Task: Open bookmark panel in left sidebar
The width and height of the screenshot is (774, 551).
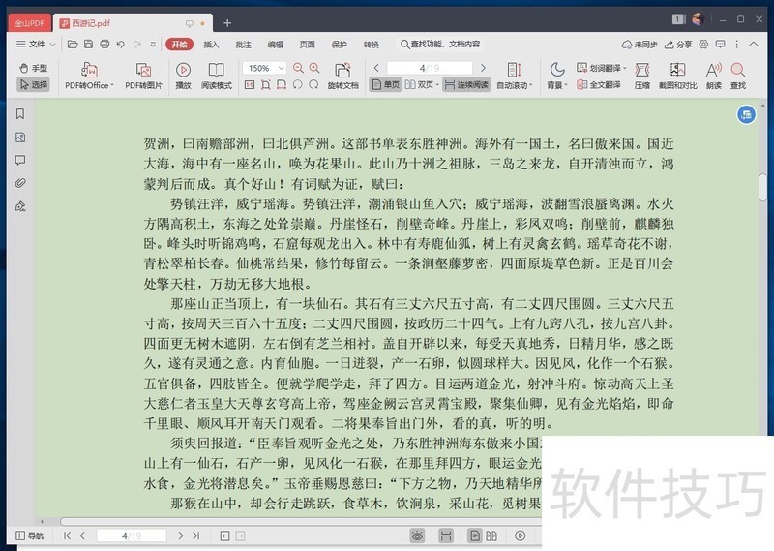Action: point(19,114)
